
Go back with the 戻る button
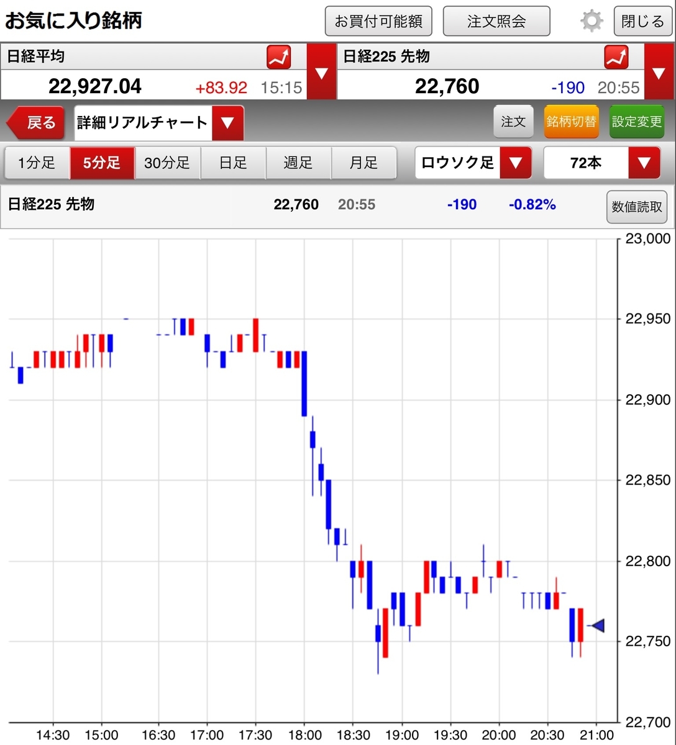coord(37,122)
